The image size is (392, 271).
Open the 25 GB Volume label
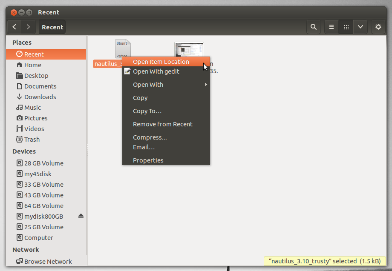[x=44, y=227]
